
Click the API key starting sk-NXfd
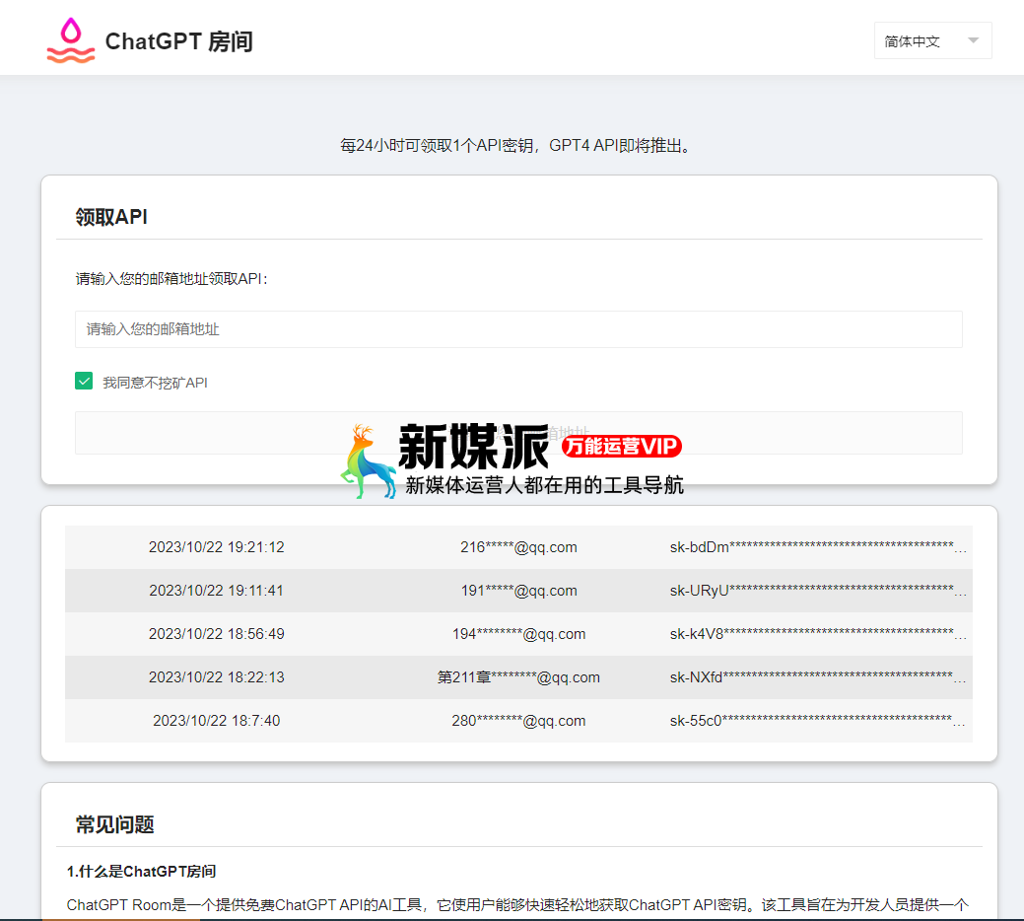point(818,677)
